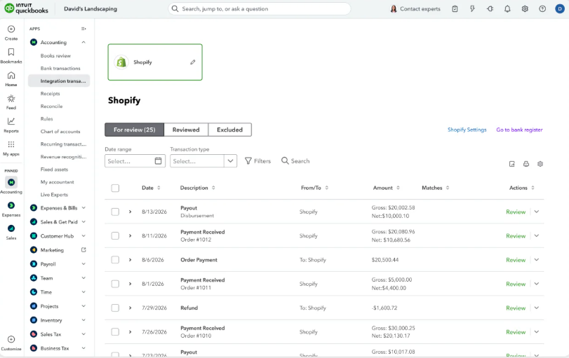The image size is (569, 358).
Task: Open Bank transactions in sidebar
Action: [x=60, y=69]
